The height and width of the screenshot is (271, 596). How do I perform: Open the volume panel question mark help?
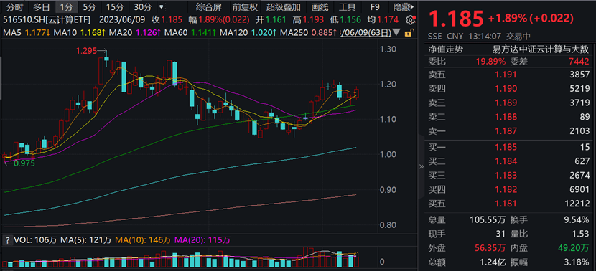[x=7, y=240]
